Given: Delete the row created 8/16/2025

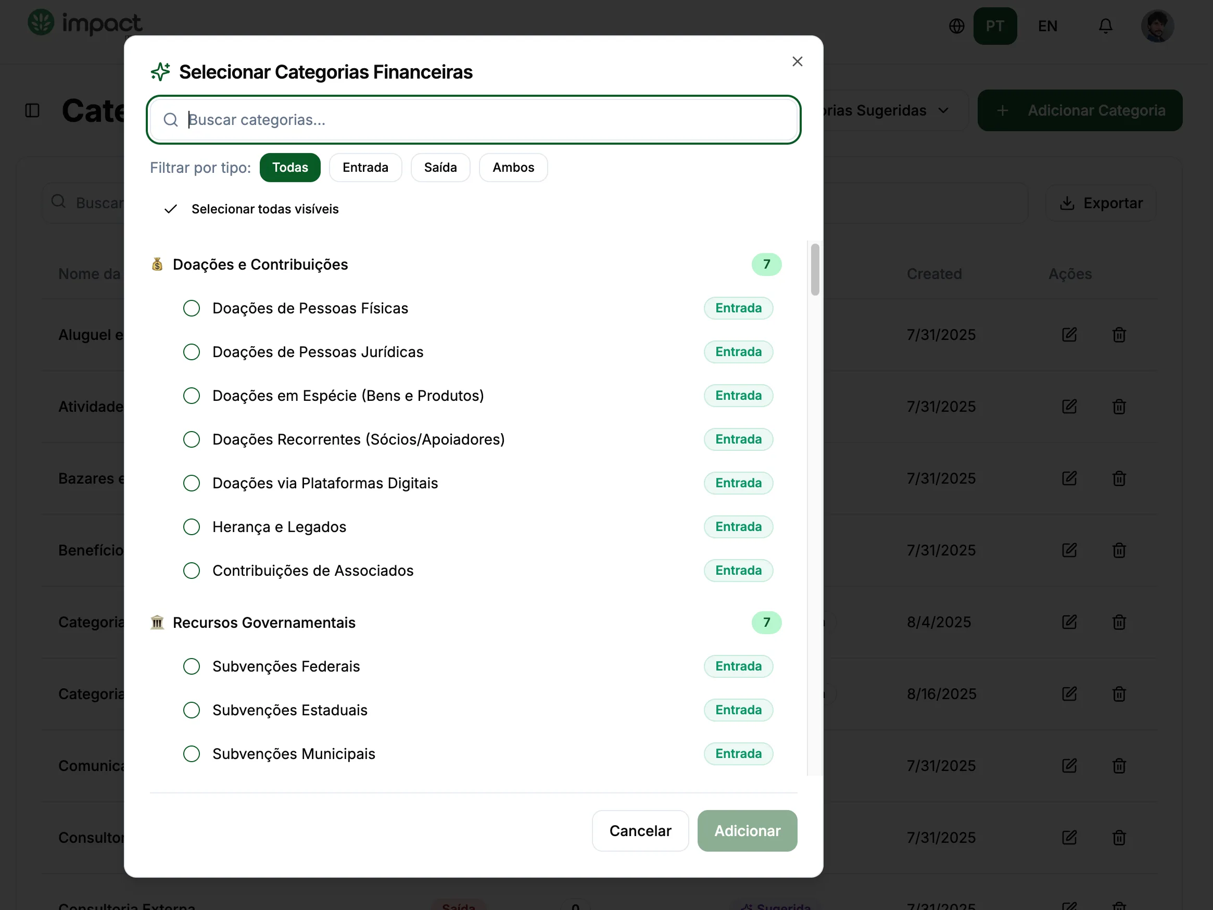Looking at the screenshot, I should point(1119,694).
